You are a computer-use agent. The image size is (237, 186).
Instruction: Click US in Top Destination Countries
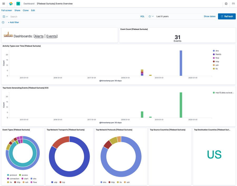pos(214,155)
